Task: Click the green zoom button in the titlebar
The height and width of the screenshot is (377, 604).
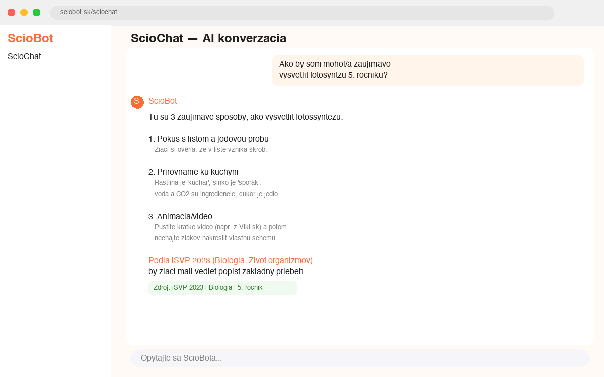Action: (36, 13)
